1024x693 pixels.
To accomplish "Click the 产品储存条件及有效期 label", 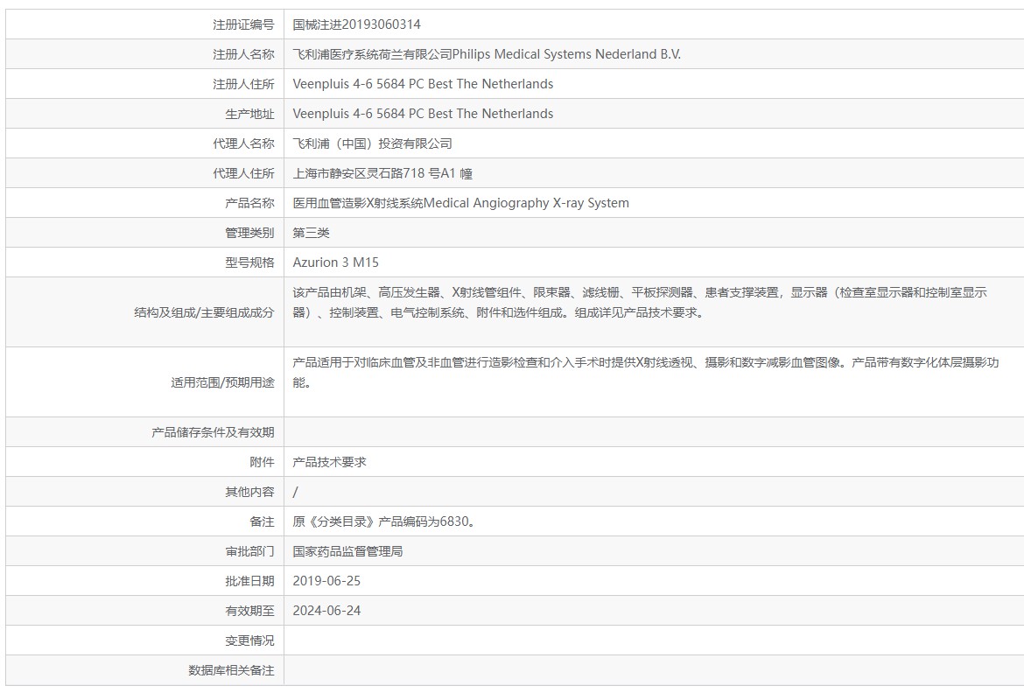I will pos(213,432).
